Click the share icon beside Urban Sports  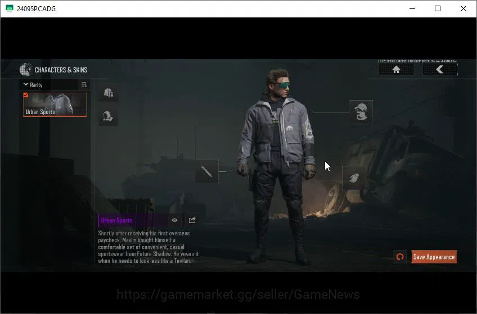(192, 220)
